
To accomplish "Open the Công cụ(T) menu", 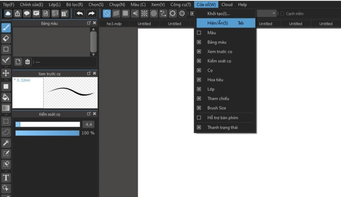I will pos(181,5).
